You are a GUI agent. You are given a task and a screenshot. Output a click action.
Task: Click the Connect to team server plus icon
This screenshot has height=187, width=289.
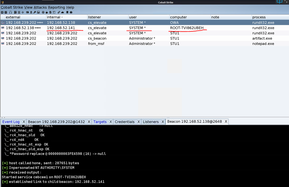pyautogui.click(x=2, y=12)
